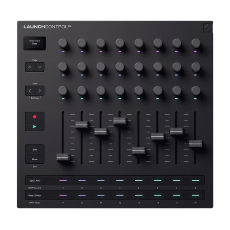Click the sixth purple-LED knob in top row
This screenshot has height=230, width=230.
pos(158,43)
